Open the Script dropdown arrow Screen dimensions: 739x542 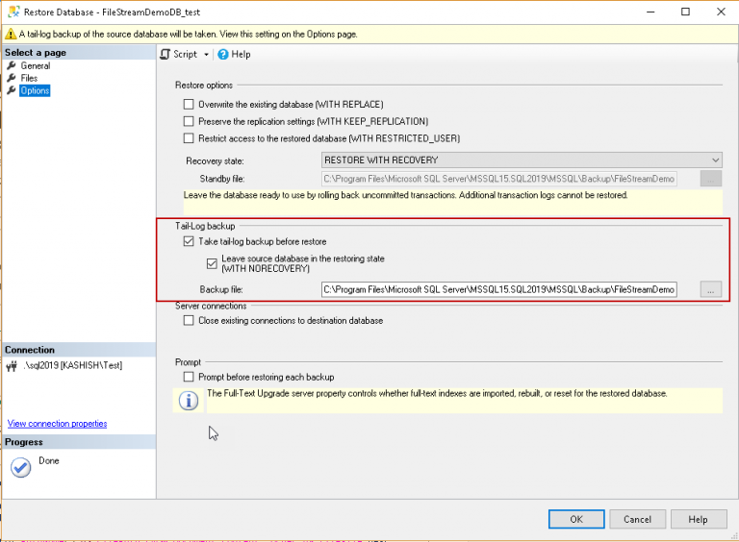206,55
